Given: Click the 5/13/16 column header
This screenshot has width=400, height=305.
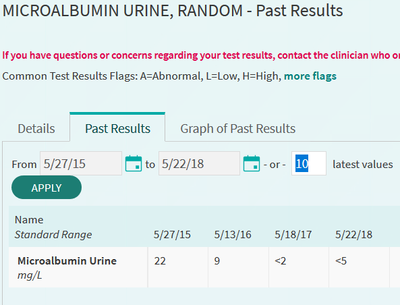Looking at the screenshot, I should click(233, 235).
